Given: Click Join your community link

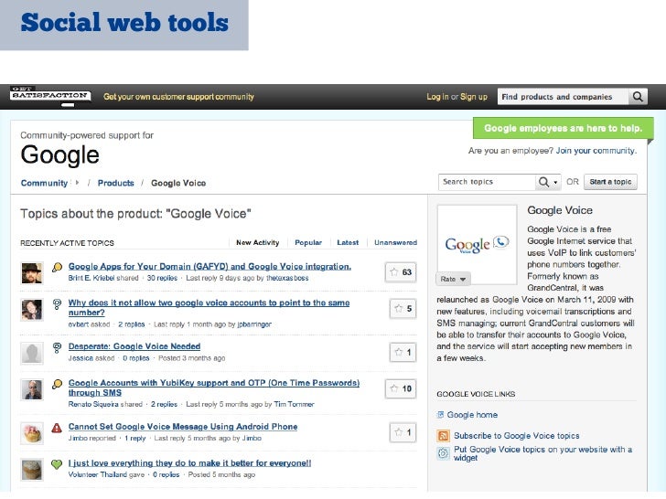Looking at the screenshot, I should point(596,151).
